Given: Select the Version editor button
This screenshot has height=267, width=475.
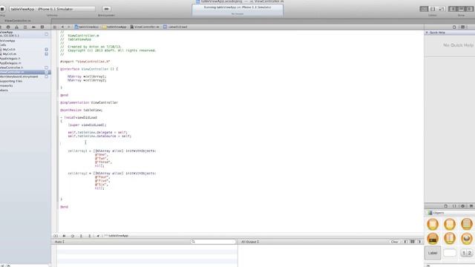Looking at the screenshot, I should [442, 9].
